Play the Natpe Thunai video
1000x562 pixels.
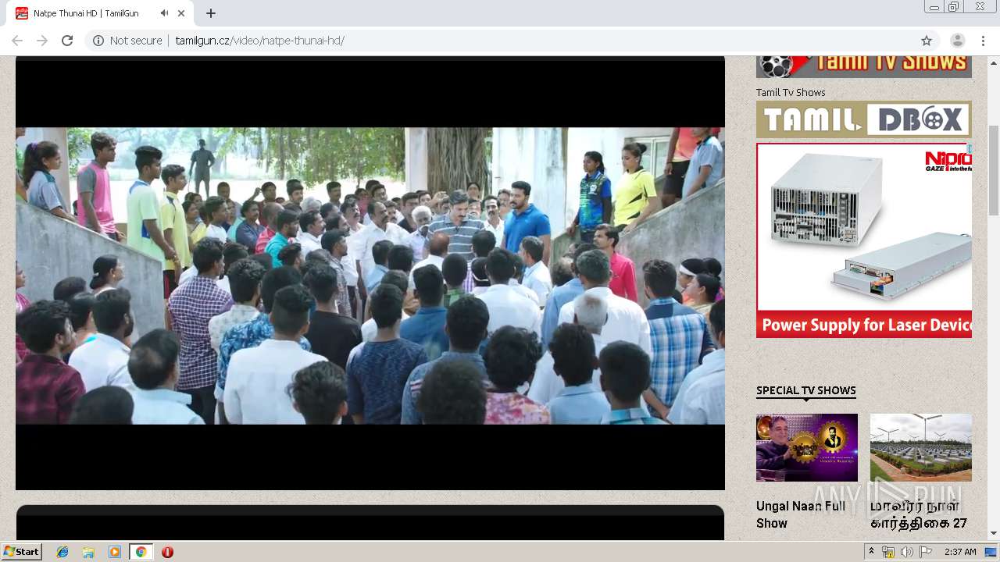coord(370,276)
